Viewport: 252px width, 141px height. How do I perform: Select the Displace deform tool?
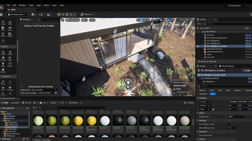[x=3, y=70]
